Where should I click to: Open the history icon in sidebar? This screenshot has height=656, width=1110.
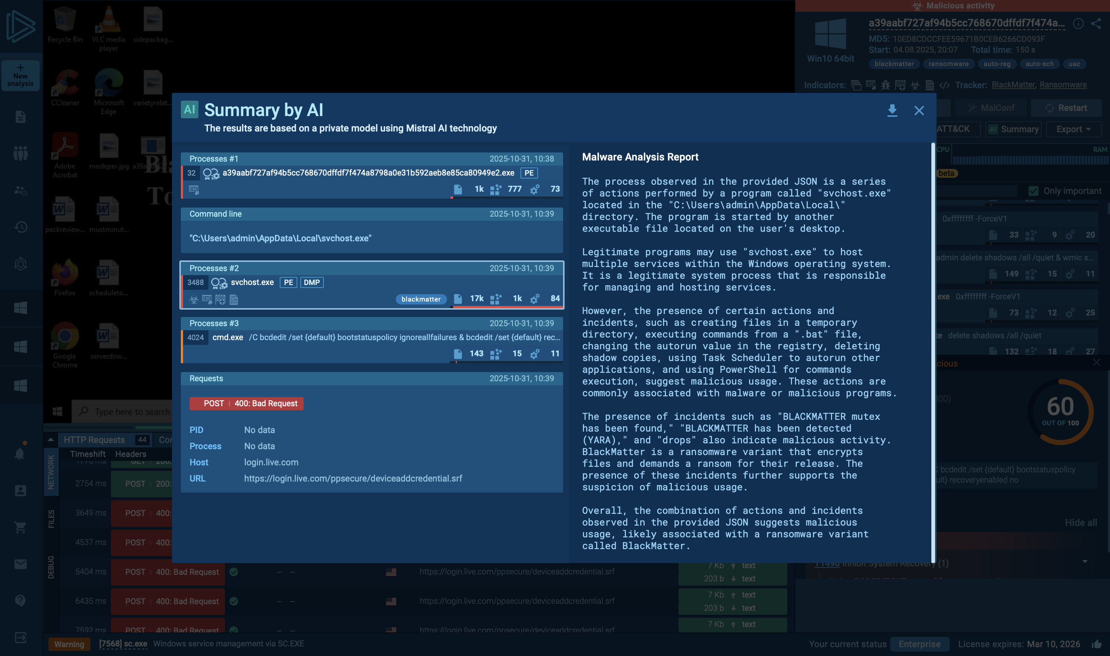click(x=20, y=227)
